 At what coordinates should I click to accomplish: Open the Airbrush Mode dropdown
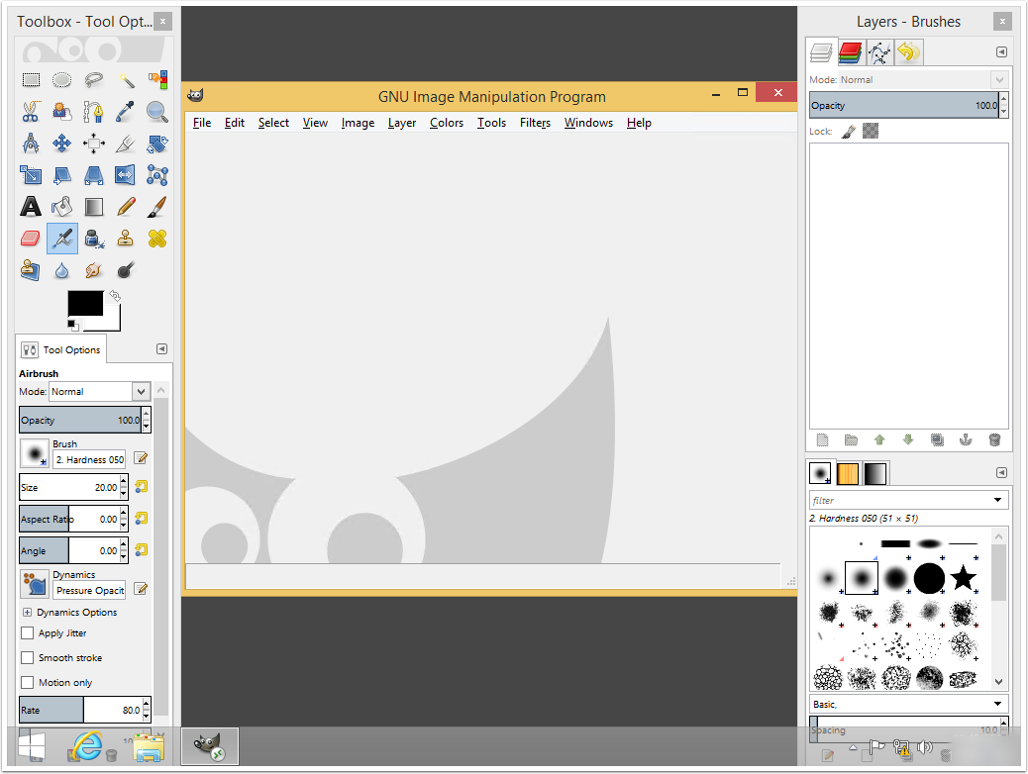(100, 391)
